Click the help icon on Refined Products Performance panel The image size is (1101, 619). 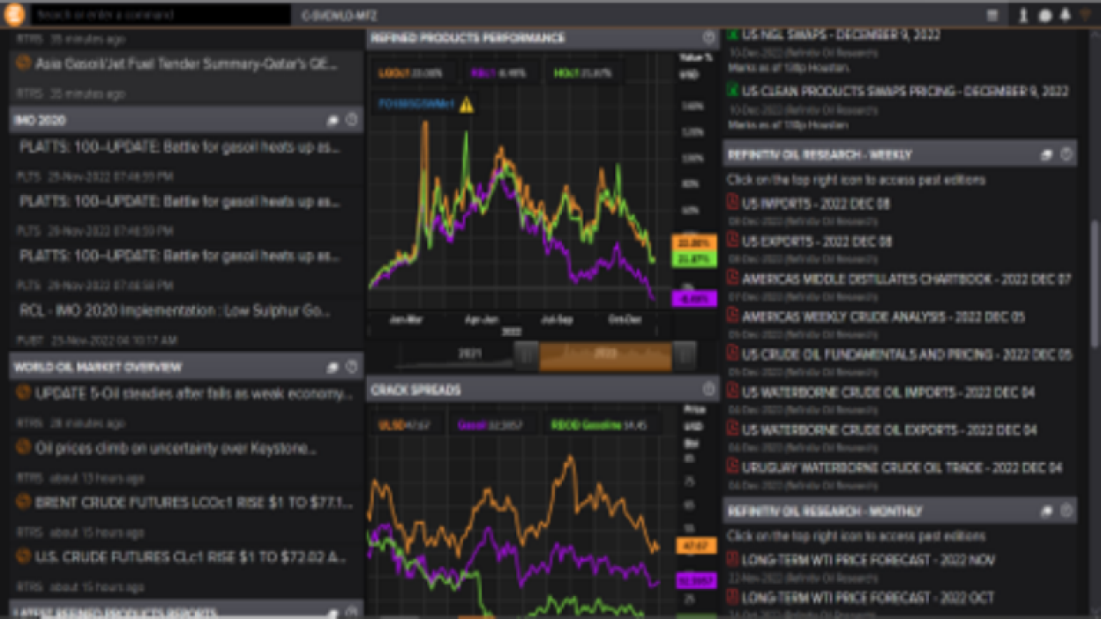tap(708, 38)
